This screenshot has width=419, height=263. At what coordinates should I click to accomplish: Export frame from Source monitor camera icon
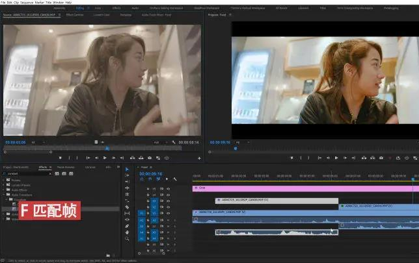[x=150, y=158]
